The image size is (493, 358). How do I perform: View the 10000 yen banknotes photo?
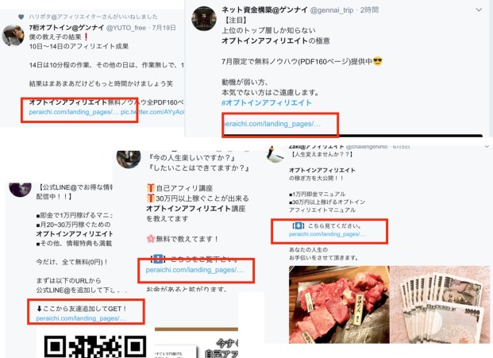pyautogui.click(x=440, y=304)
